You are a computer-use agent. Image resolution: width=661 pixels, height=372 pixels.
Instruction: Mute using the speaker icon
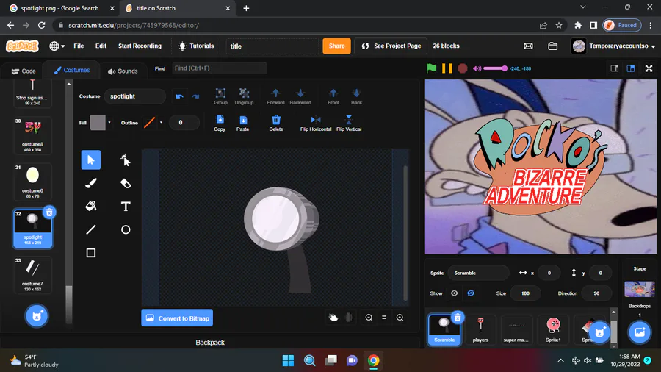coord(477,68)
